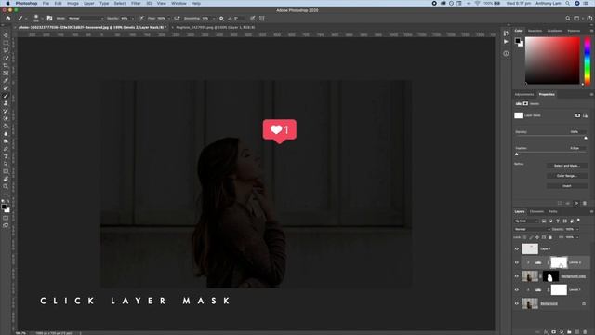This screenshot has width=595, height=335.
Task: Open the Window menu
Action: [x=178, y=3]
